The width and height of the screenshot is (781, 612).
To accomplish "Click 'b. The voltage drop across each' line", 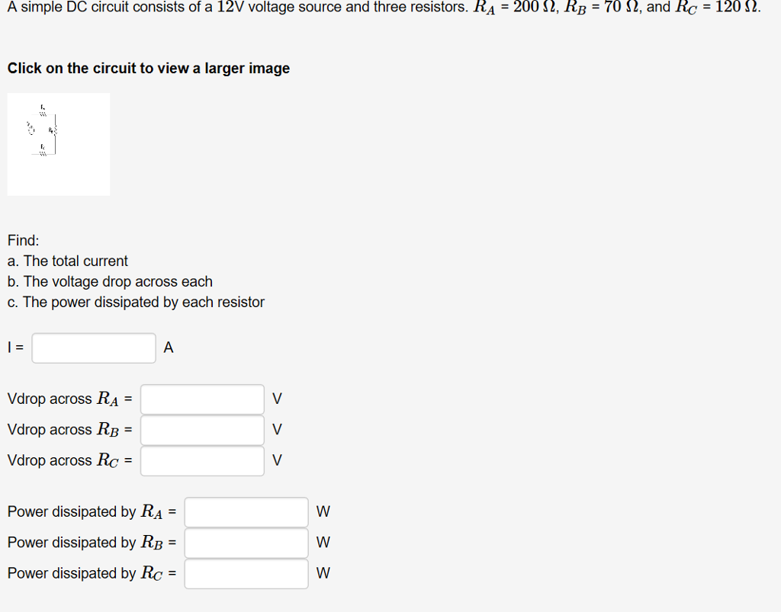I will [110, 281].
